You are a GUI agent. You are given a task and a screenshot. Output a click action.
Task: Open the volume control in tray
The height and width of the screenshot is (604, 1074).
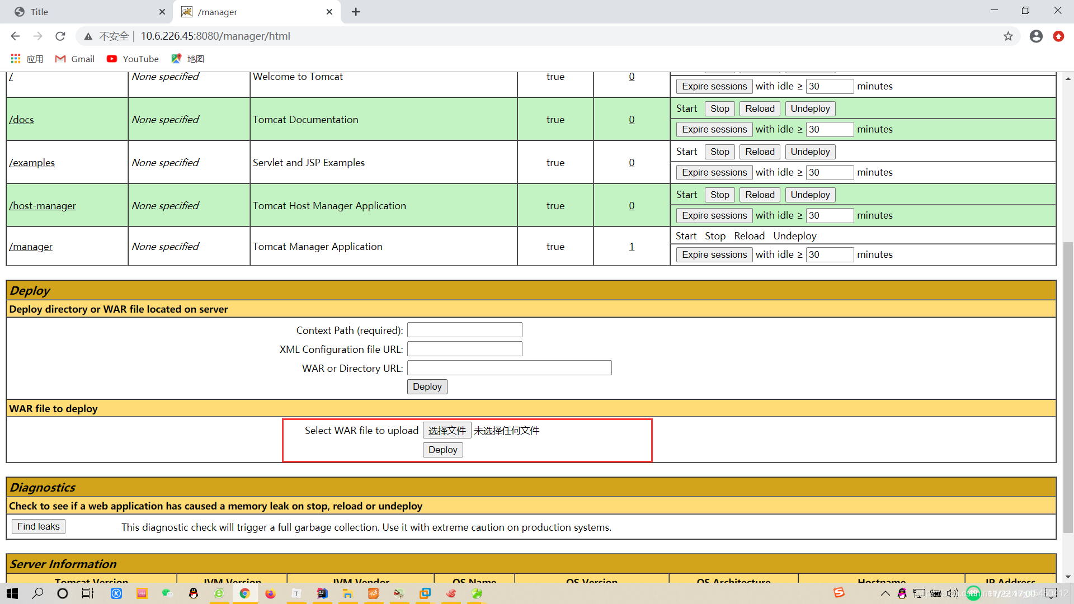tap(952, 593)
